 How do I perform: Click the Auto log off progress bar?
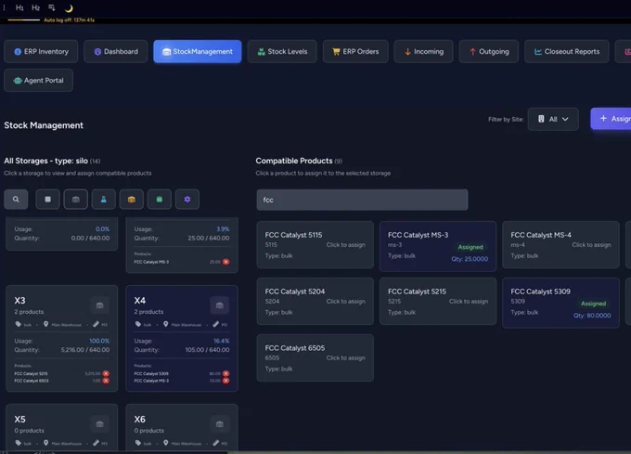coord(24,19)
